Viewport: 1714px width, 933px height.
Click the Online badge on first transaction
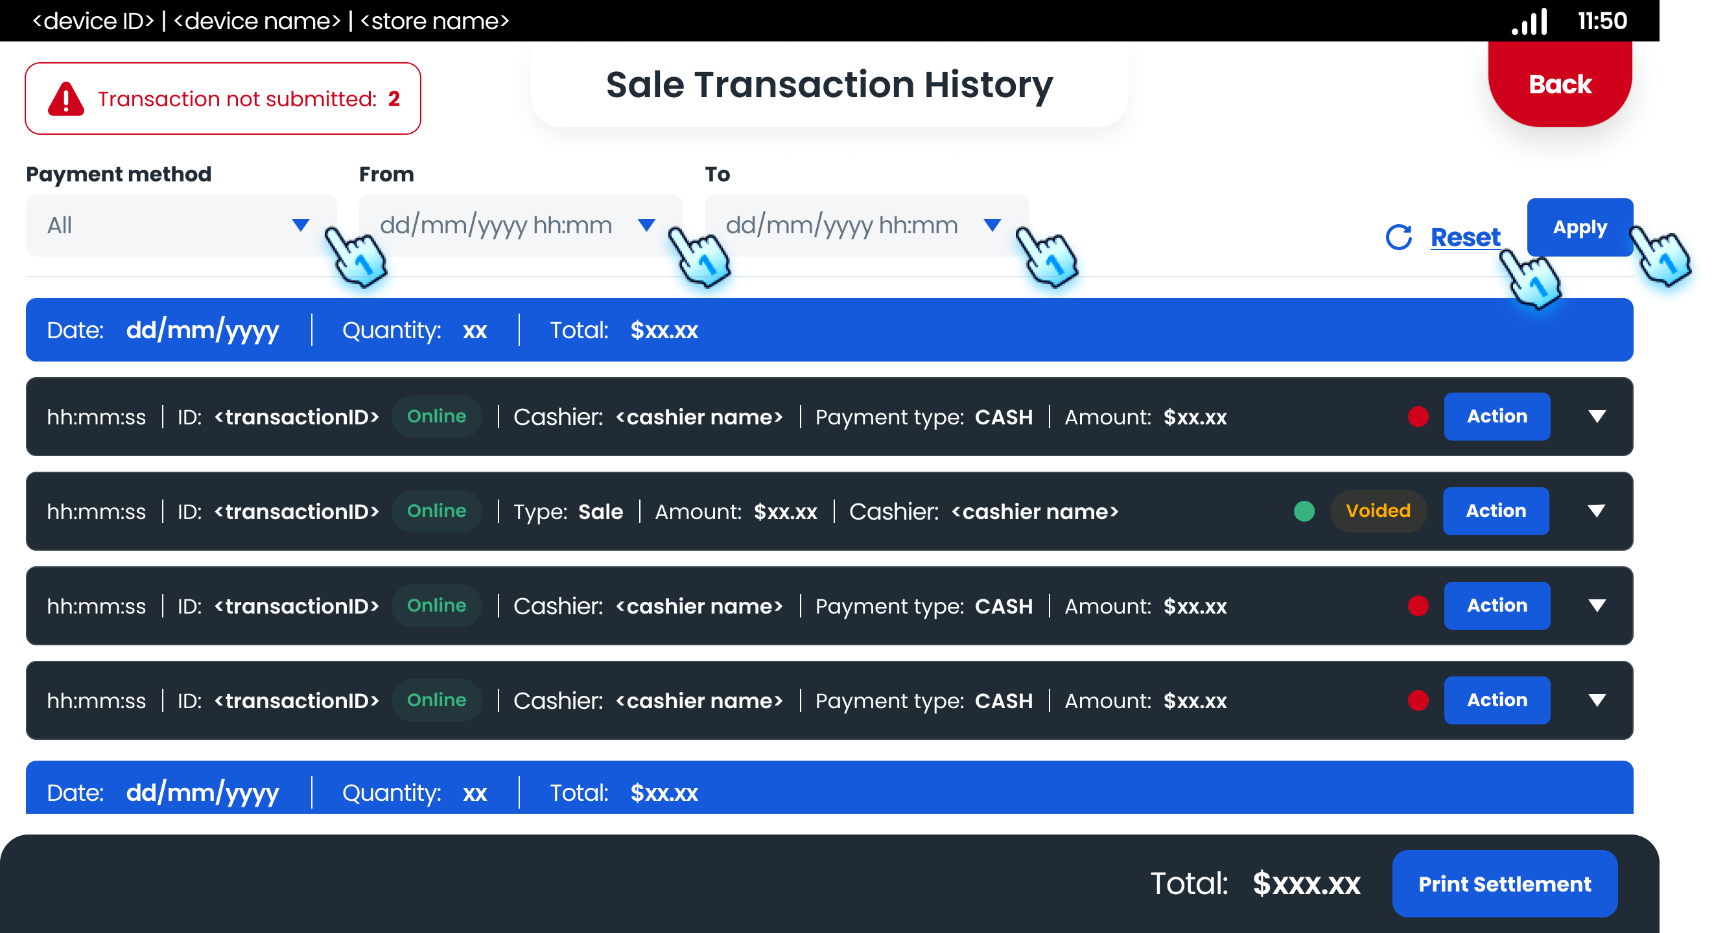(436, 417)
